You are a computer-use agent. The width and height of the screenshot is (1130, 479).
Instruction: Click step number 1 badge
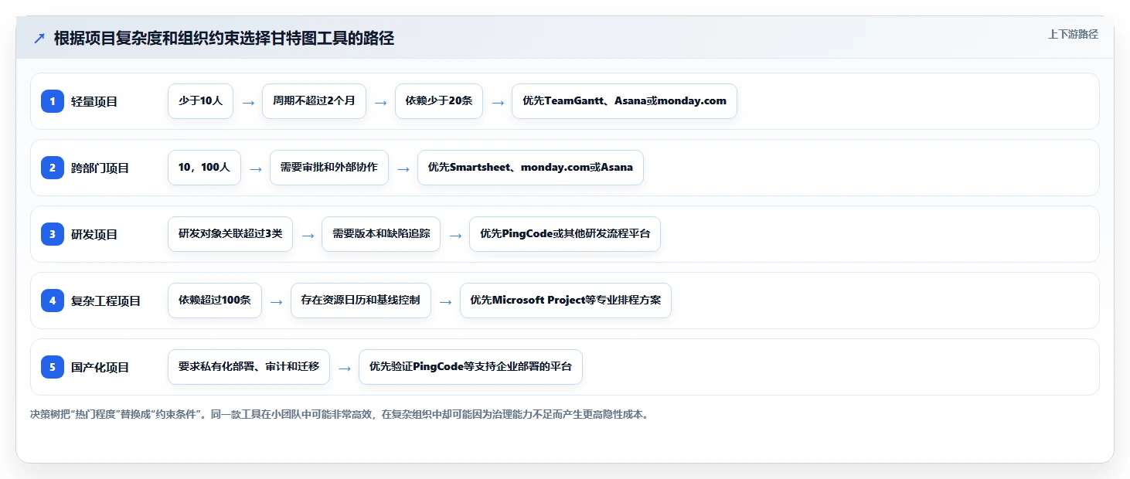click(53, 101)
